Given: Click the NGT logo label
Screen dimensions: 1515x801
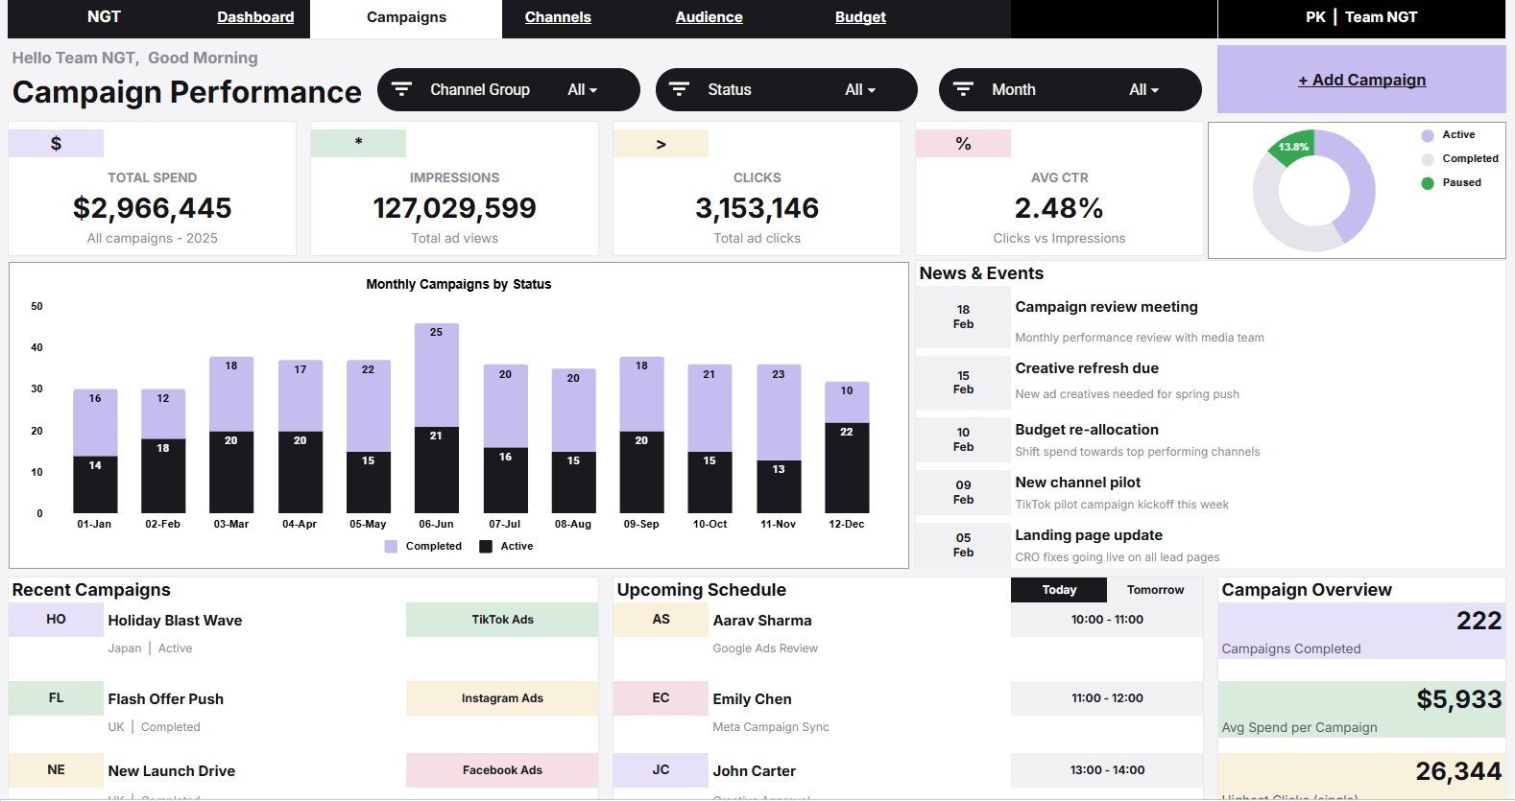Looking at the screenshot, I should [x=104, y=17].
